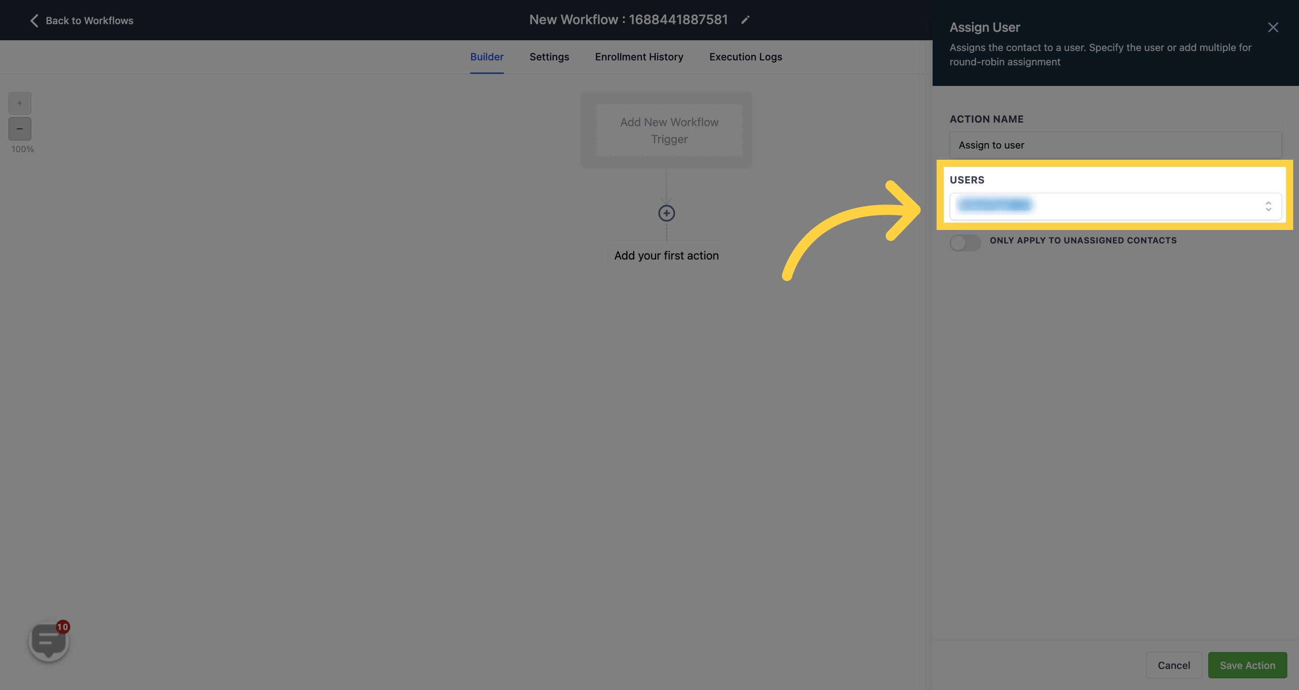Click the zoom in plus icon
The height and width of the screenshot is (690, 1299).
(20, 102)
